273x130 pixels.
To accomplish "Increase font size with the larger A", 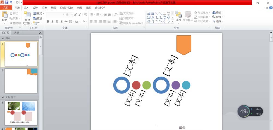I will [x=75, y=15].
